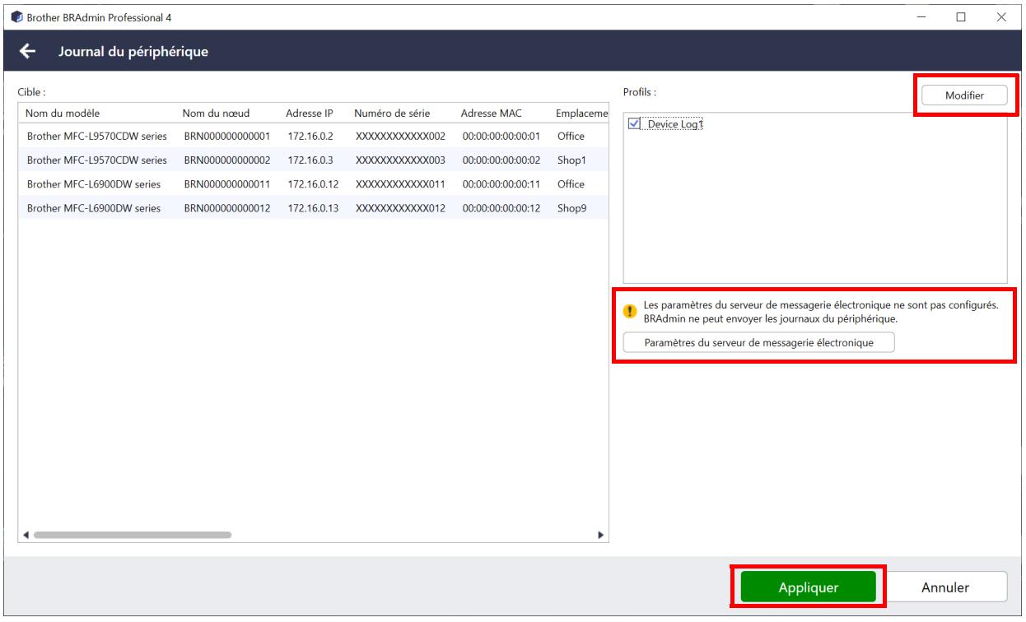Click the model name in the 172.16.0.2 row
This screenshot has height=622, width=1026.
(97, 137)
